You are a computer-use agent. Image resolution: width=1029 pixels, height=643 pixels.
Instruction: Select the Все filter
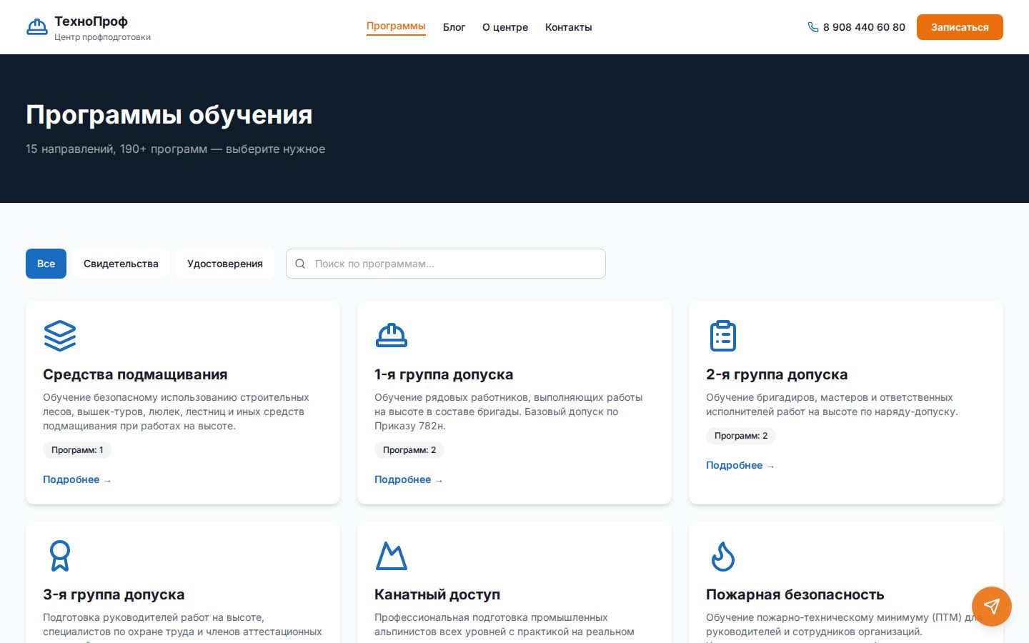46,264
